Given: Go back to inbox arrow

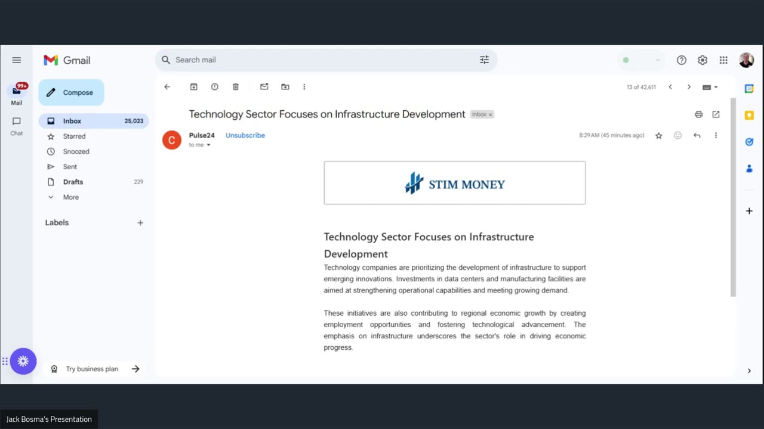Looking at the screenshot, I should [167, 87].
